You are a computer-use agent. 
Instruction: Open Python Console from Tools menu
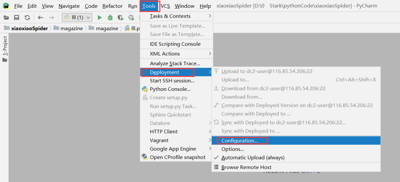click(170, 89)
